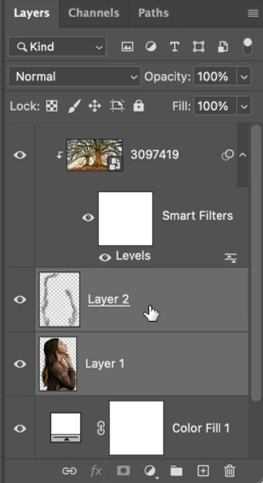Create a new group folder icon
Screen dimensions: 263x483
(176, 471)
